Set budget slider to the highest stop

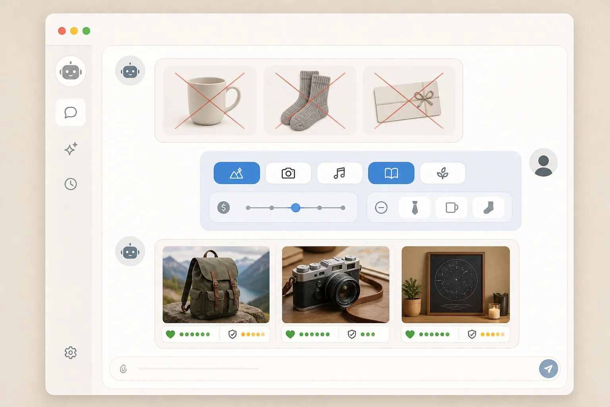(x=343, y=207)
